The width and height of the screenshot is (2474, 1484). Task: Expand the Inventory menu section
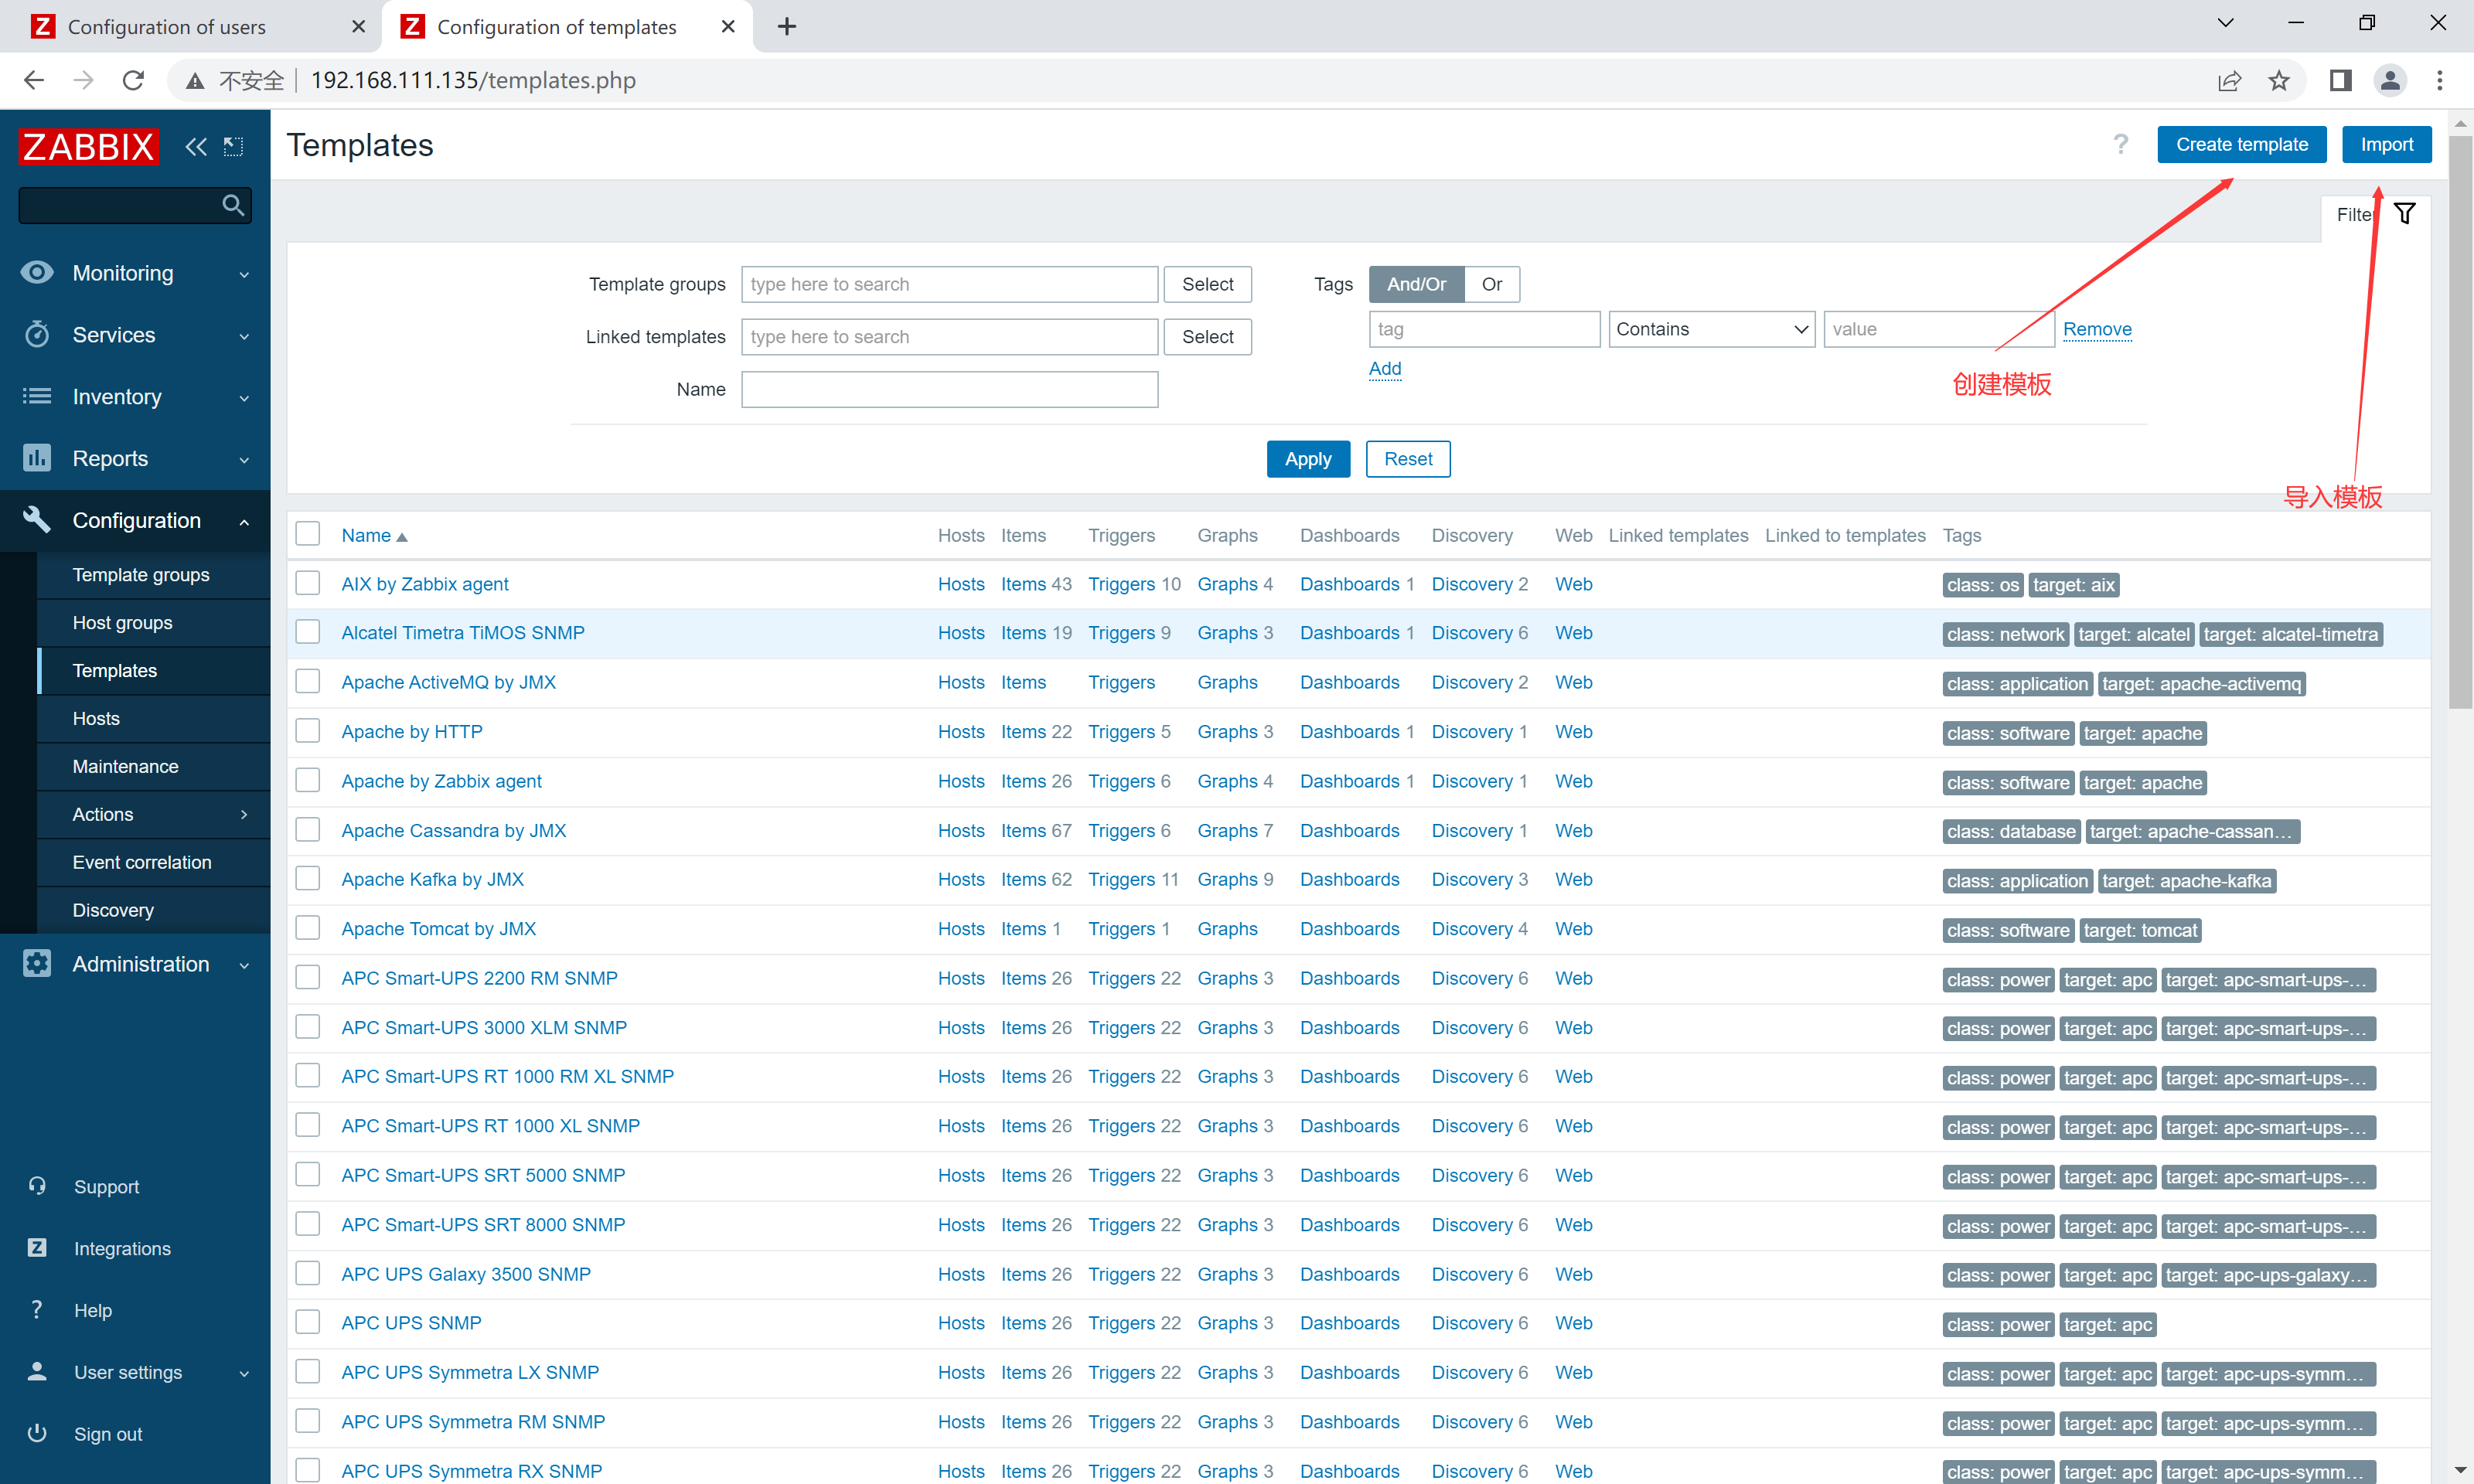(244, 398)
